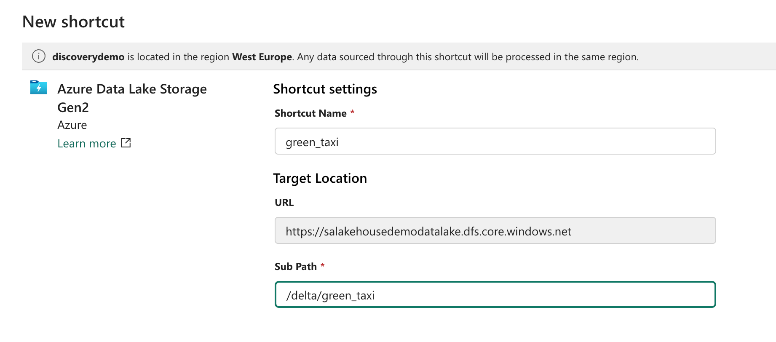Click the Sub Path required asterisk
This screenshot has width=776, height=342.
pyautogui.click(x=322, y=266)
